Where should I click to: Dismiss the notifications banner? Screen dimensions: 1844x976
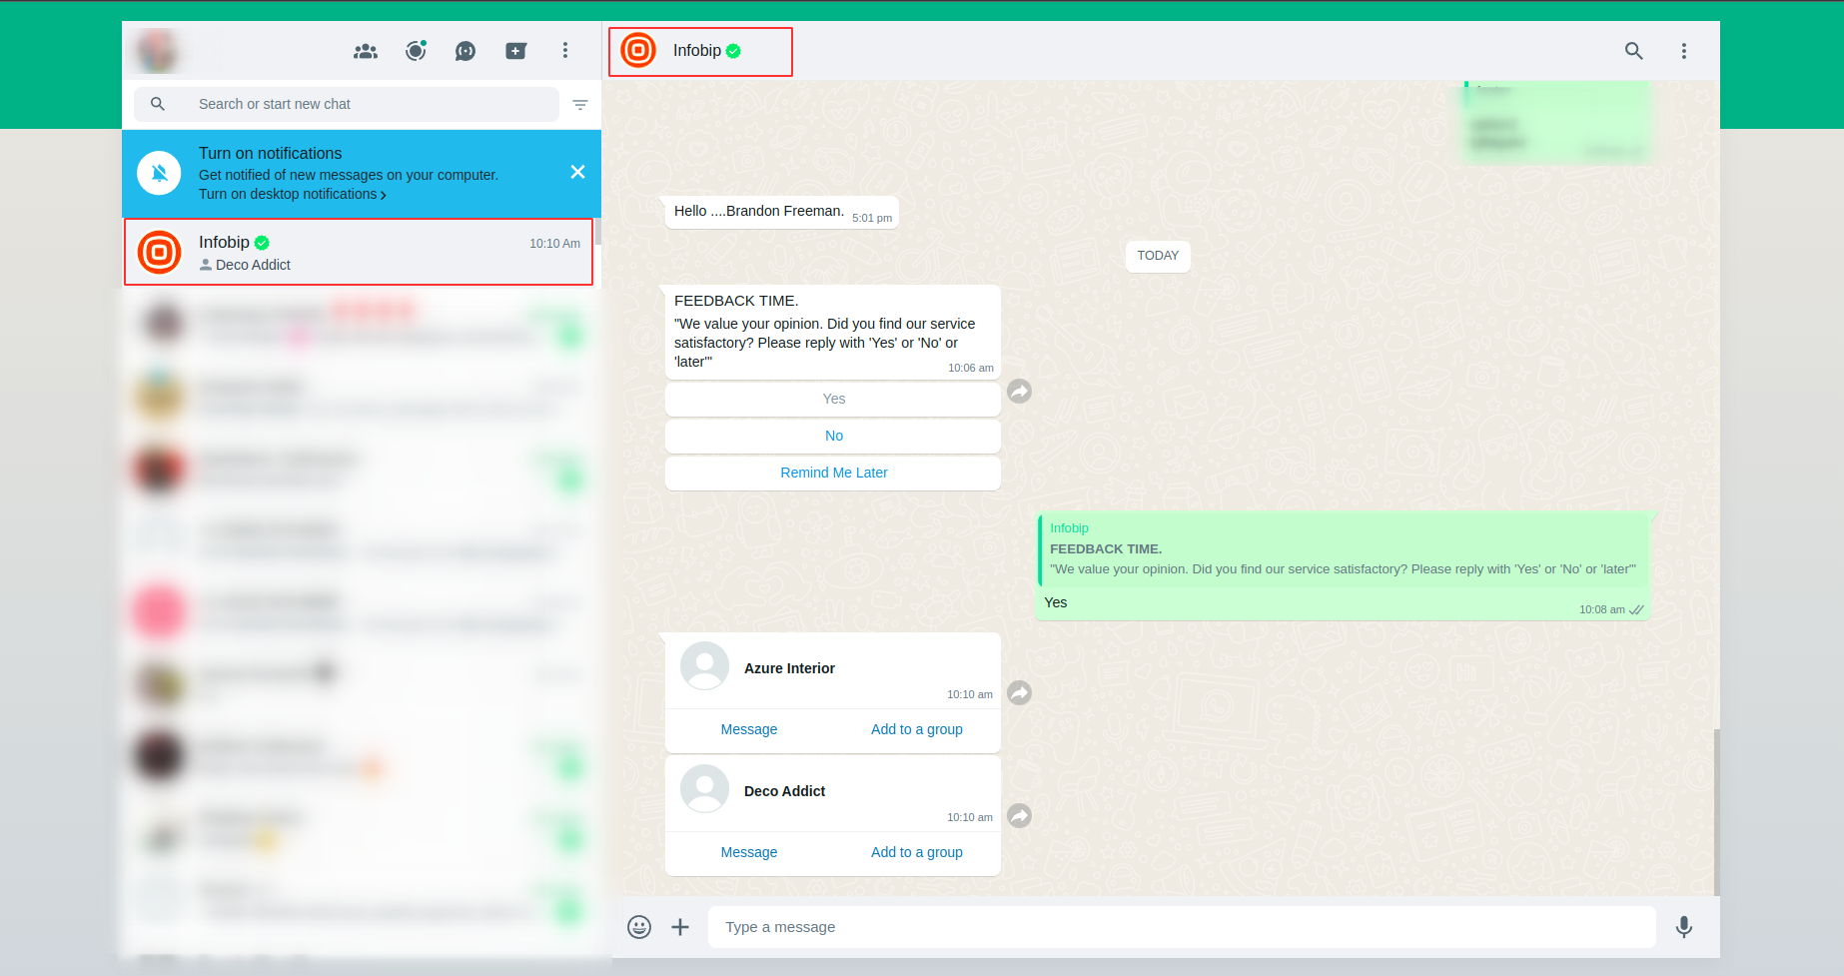[x=577, y=172]
